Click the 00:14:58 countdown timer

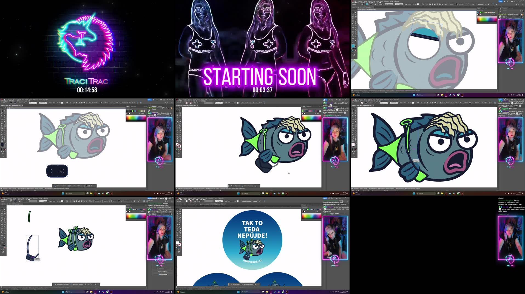pyautogui.click(x=87, y=90)
